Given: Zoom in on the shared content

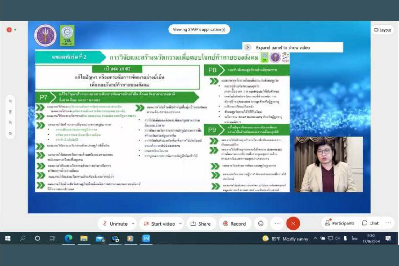Looking at the screenshot, I should tap(11, 122).
